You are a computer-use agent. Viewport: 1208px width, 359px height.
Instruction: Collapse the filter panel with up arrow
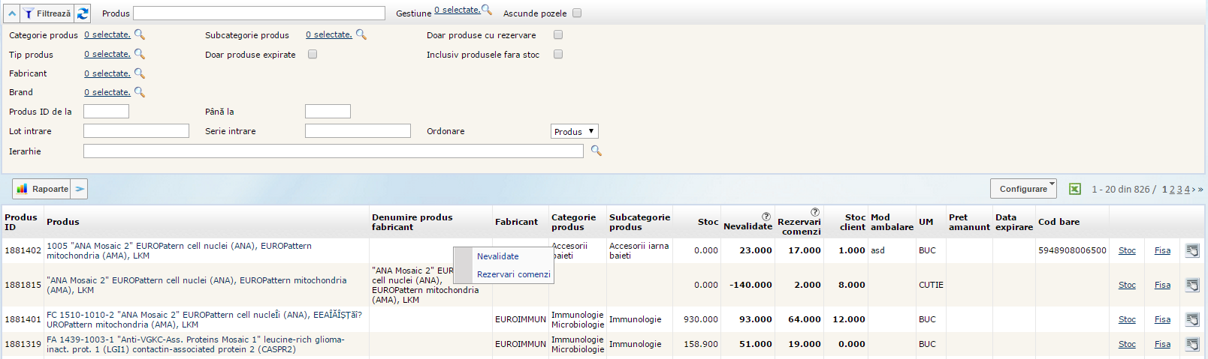tap(12, 13)
